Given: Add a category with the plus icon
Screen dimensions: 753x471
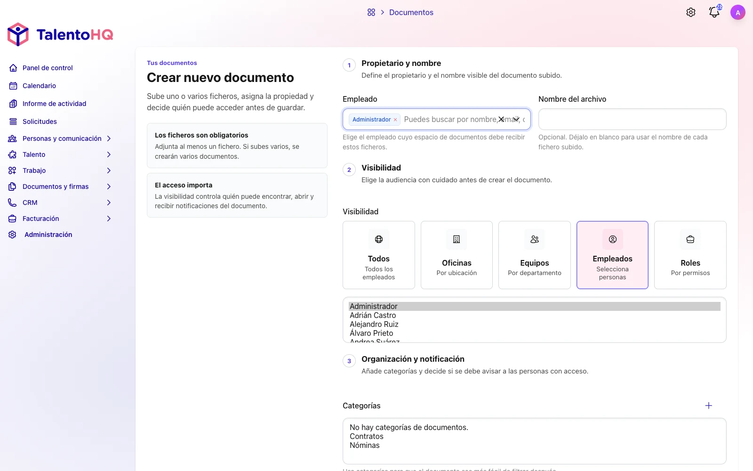Looking at the screenshot, I should pos(709,406).
